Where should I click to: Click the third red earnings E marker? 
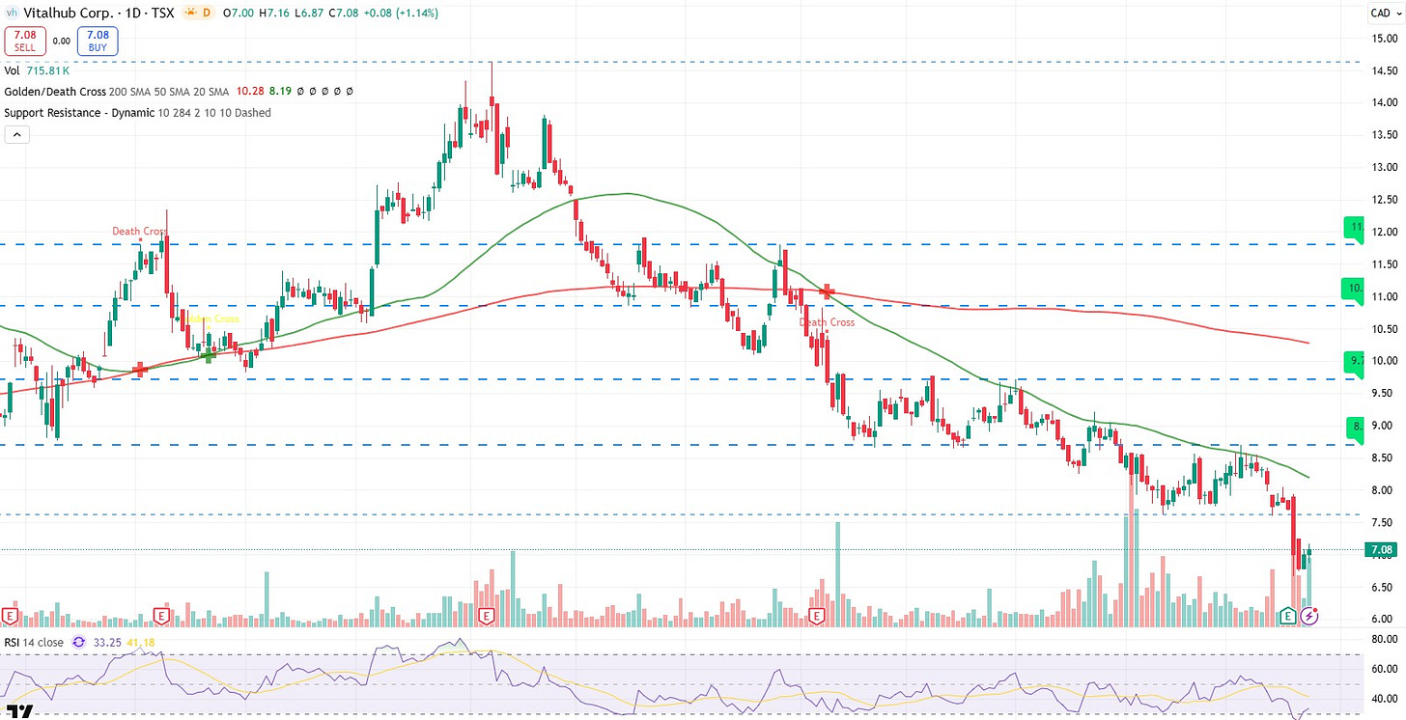point(486,615)
